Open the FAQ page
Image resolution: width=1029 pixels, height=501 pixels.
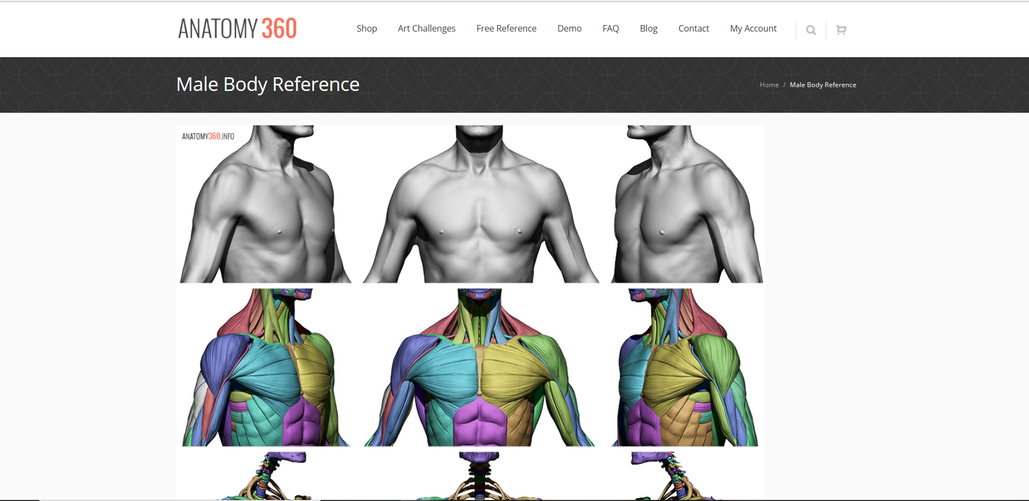(610, 28)
